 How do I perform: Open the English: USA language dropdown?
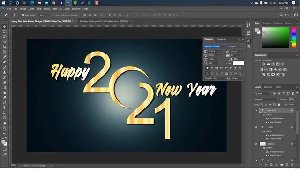(x=216, y=78)
